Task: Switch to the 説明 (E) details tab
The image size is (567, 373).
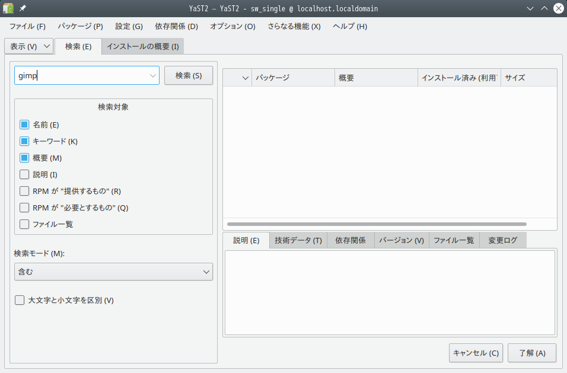Action: (x=246, y=241)
